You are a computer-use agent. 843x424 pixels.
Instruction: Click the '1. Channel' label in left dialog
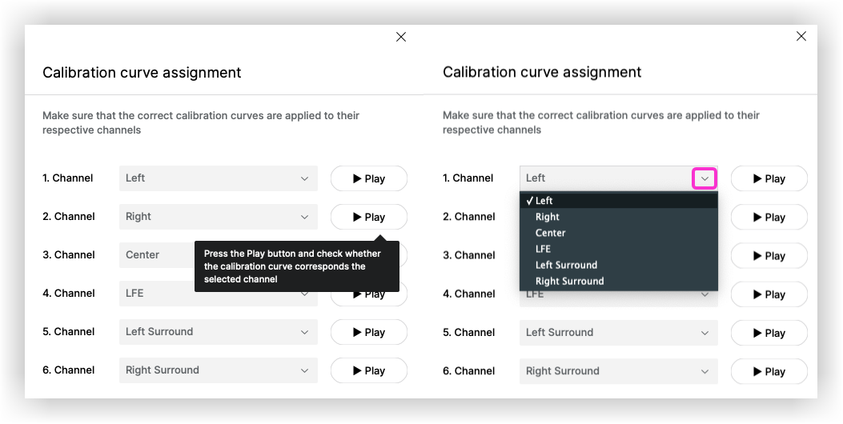pos(68,178)
